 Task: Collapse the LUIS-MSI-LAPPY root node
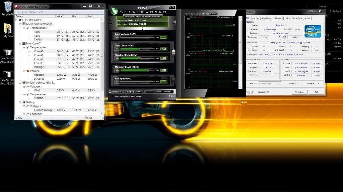(16, 20)
